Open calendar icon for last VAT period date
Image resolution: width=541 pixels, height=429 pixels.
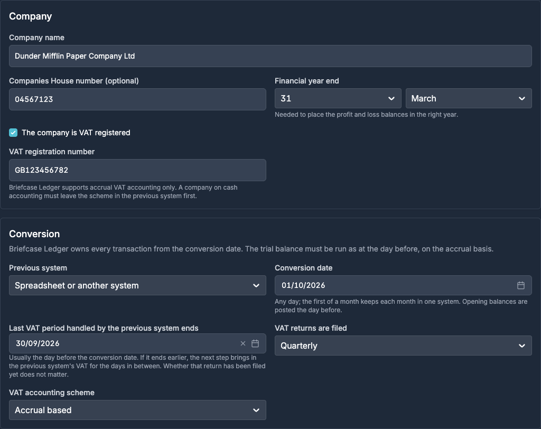click(255, 343)
